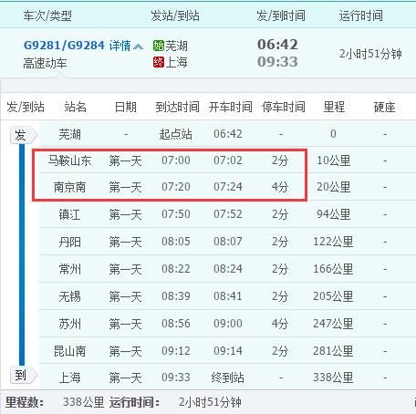The width and height of the screenshot is (416, 414).
Task: Click the red 终 terminal station icon
Action: pyautogui.click(x=159, y=62)
